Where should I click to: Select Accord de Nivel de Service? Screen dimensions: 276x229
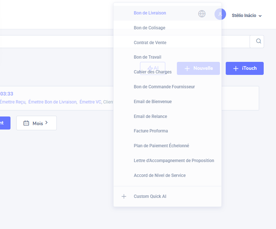(167, 175)
